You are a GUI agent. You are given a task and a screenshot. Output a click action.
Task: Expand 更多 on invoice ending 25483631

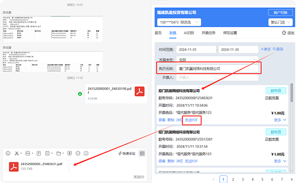click(280, 120)
